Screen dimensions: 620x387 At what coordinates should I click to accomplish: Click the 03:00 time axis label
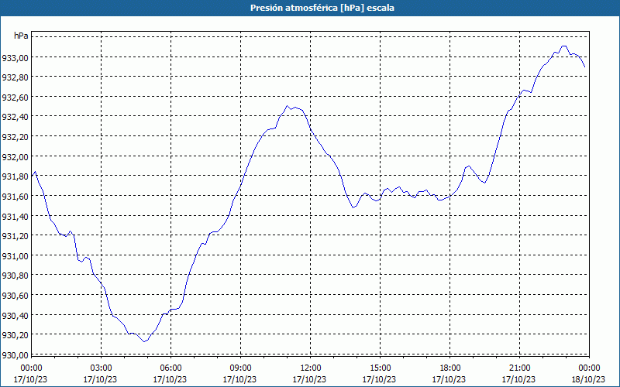tap(102, 368)
